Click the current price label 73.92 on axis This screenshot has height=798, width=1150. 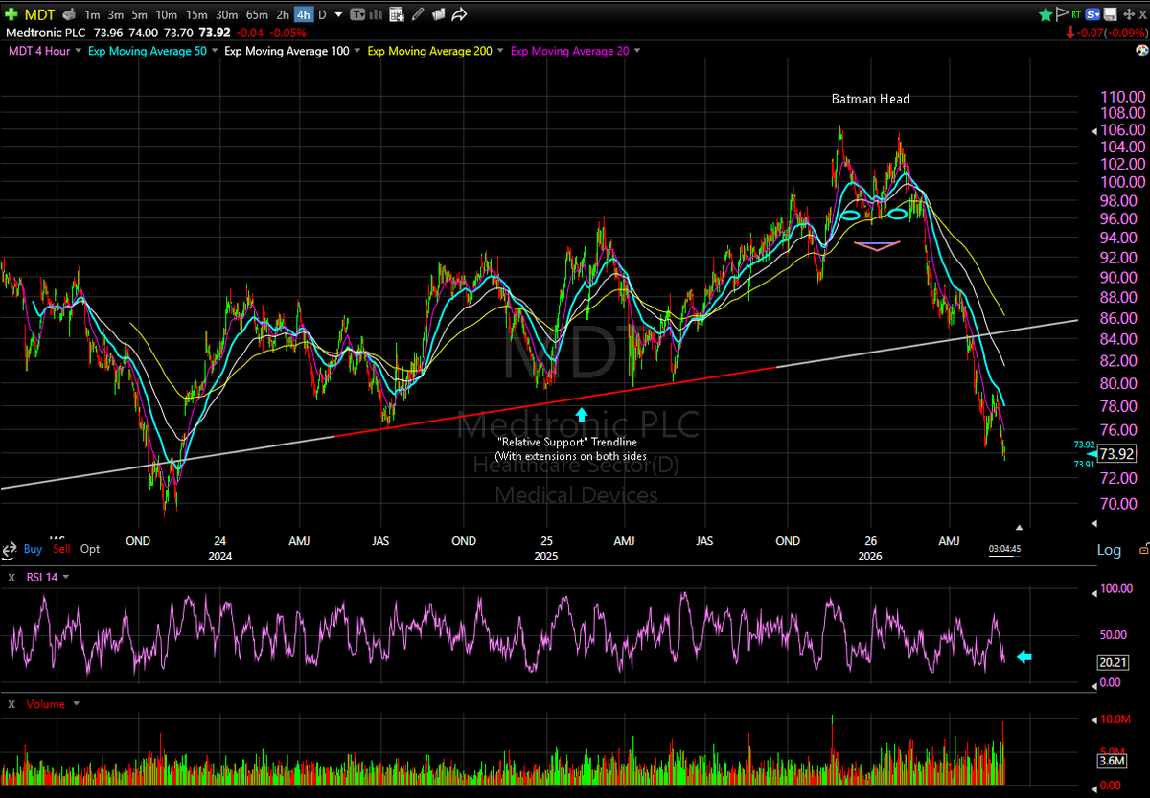pos(1119,454)
